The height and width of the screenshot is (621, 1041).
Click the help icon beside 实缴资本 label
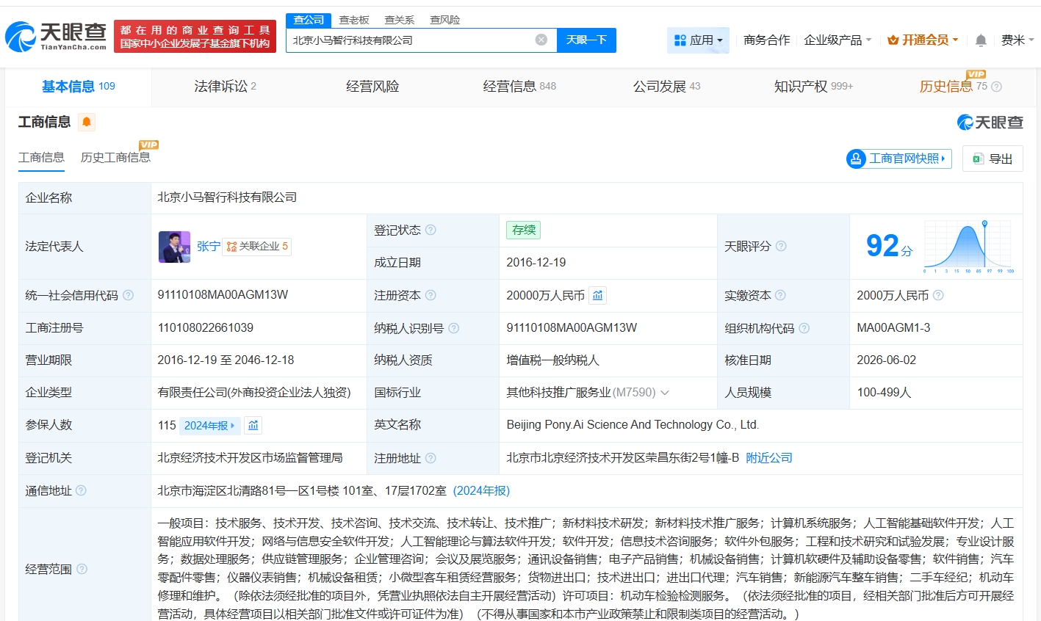pos(781,295)
